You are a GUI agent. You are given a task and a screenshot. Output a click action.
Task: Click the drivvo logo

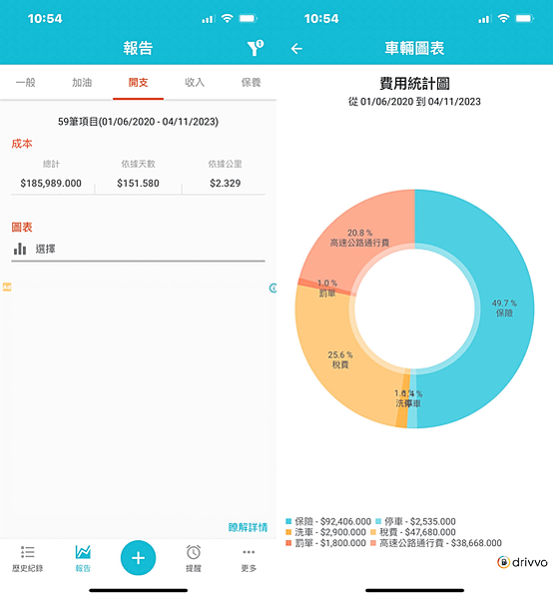pyautogui.click(x=522, y=562)
